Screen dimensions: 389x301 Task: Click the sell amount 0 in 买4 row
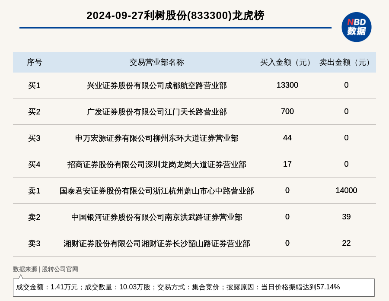346,164
